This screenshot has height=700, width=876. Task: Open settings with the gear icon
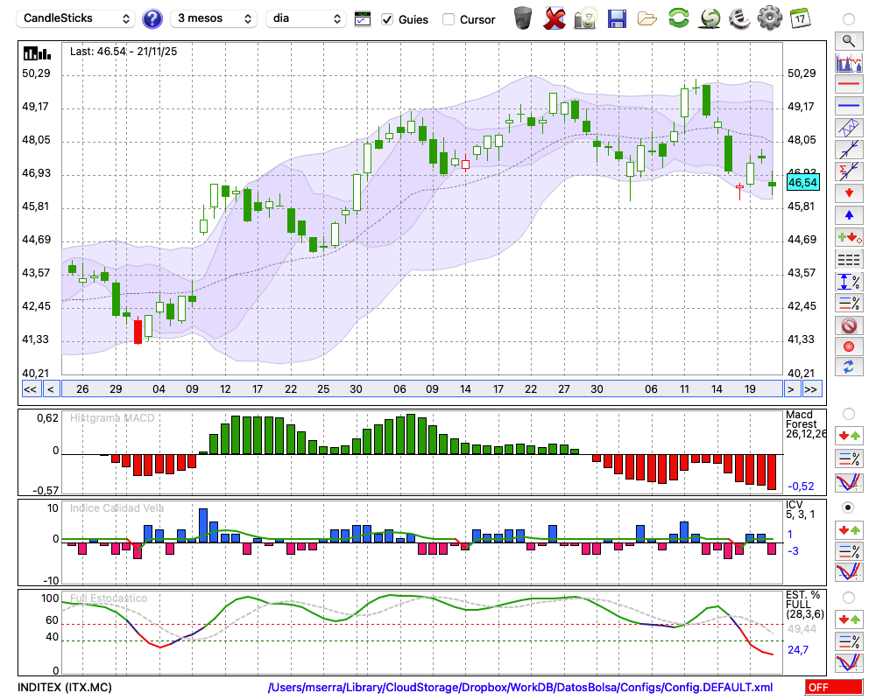point(769,18)
